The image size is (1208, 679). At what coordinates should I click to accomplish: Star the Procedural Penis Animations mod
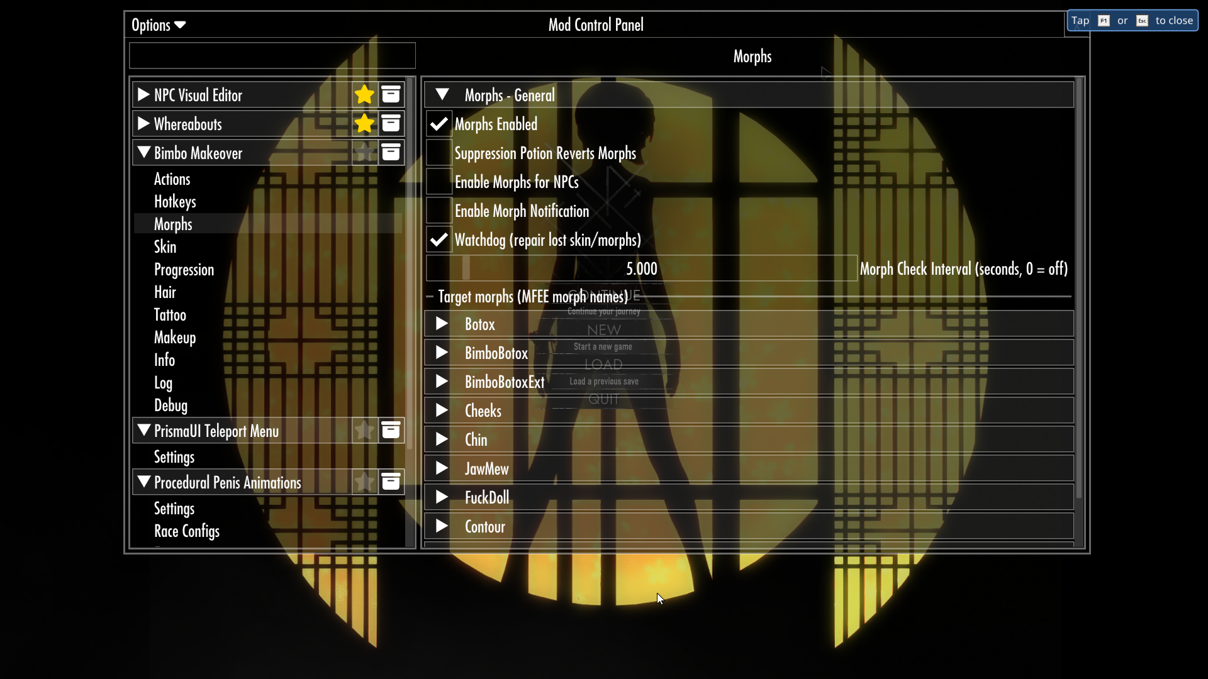tap(364, 482)
